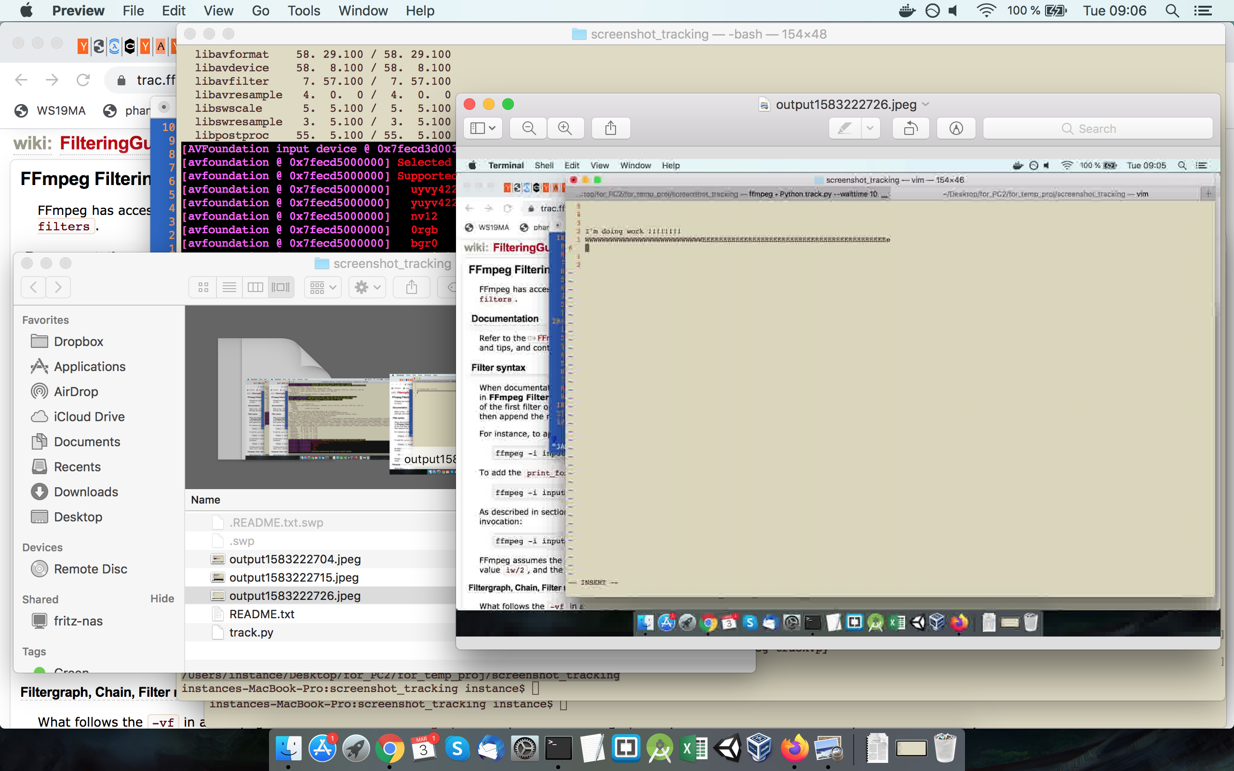Open the filters link on FFmpeg wiki

64,227
